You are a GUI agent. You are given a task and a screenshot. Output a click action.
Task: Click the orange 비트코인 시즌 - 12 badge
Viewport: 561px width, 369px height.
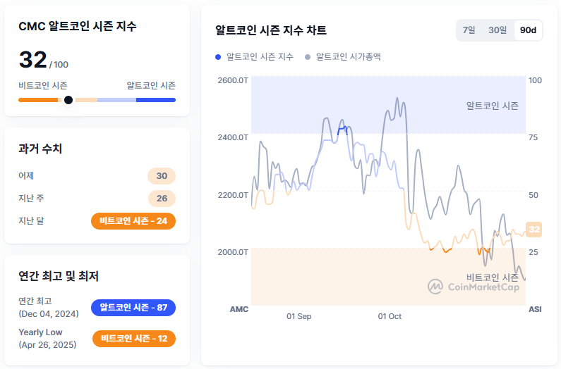pos(133,339)
